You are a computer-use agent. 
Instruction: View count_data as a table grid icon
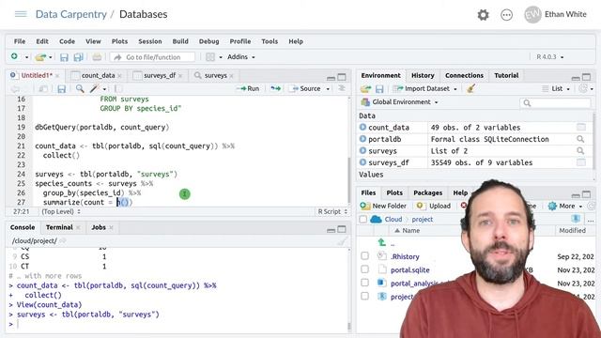[581, 128]
